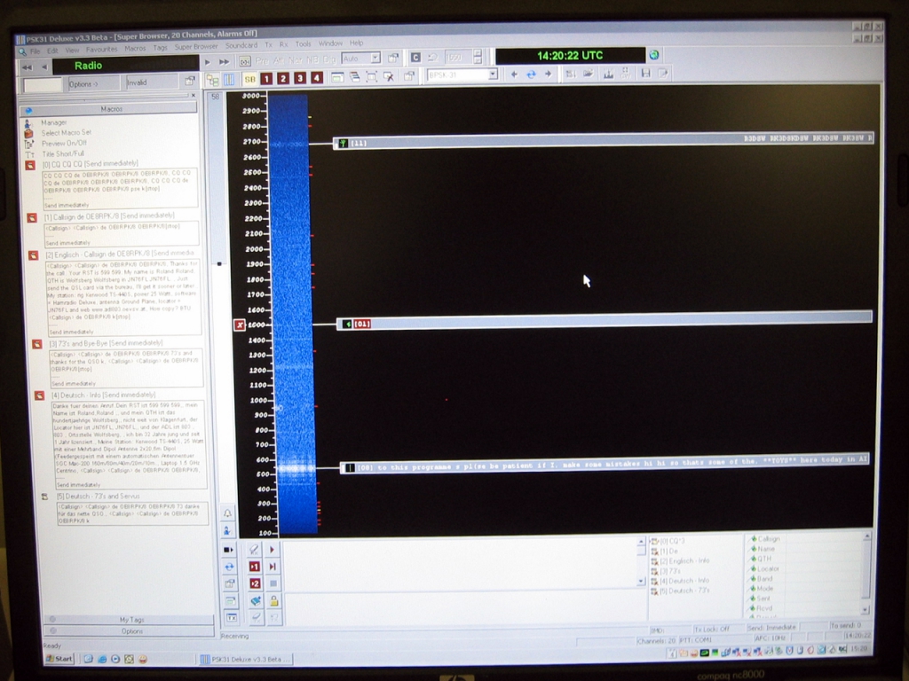The image size is (909, 681).
Task: Click Select Macro Set in Macros panel
Action: (66, 133)
